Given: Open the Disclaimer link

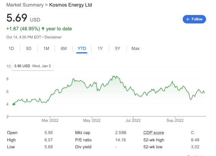Looking at the screenshot, I should click(53, 37).
